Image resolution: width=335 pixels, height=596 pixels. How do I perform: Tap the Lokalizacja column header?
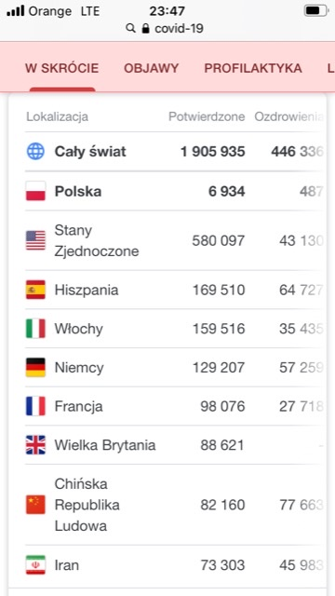point(57,116)
